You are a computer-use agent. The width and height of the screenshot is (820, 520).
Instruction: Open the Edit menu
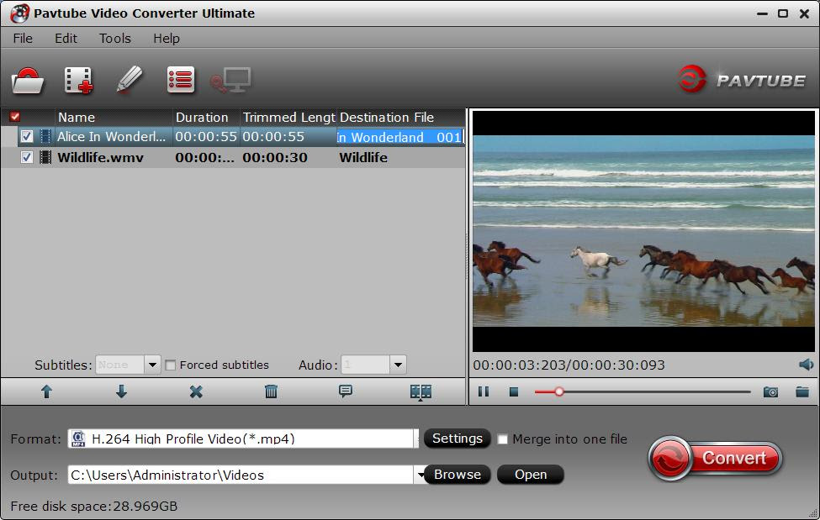[x=66, y=38]
